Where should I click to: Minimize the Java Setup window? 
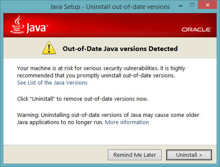pyautogui.click(x=181, y=6)
